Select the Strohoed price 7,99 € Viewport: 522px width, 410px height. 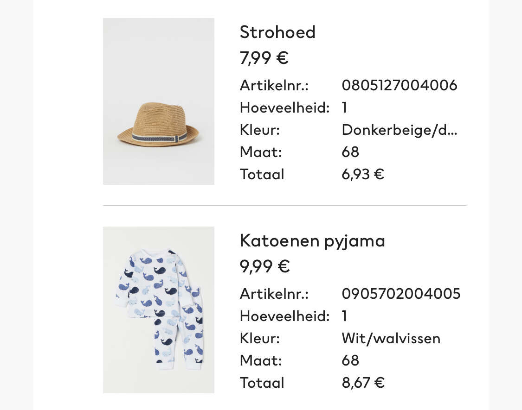(x=264, y=58)
